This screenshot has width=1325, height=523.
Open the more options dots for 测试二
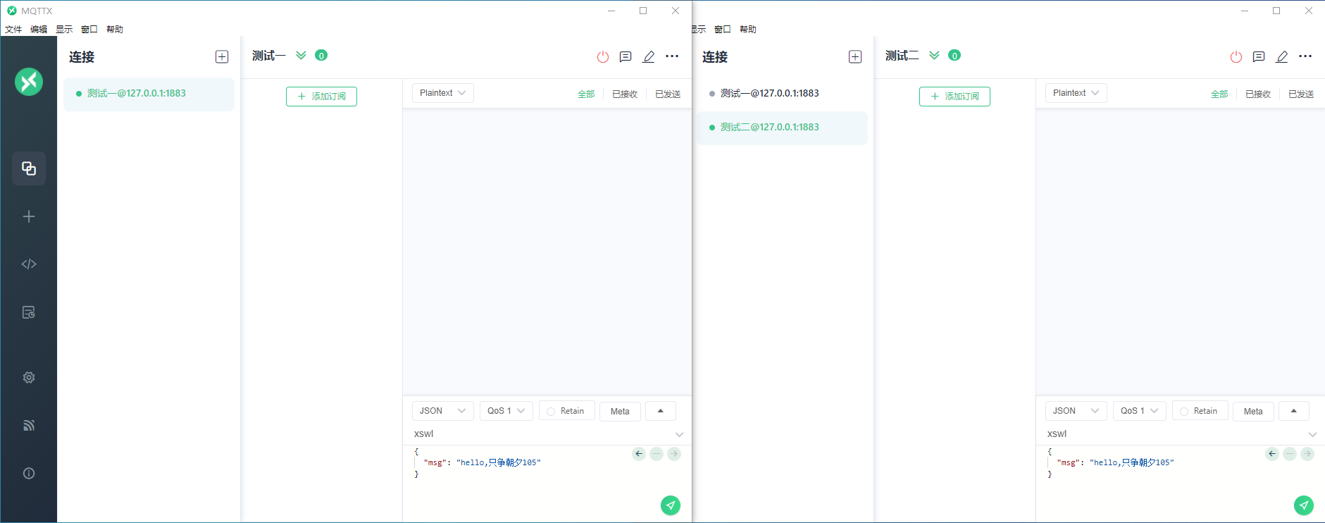[1305, 56]
